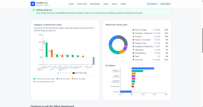Click the Room Charges blue legend swatch
The height and width of the screenshot is (107, 203).
[133, 30]
